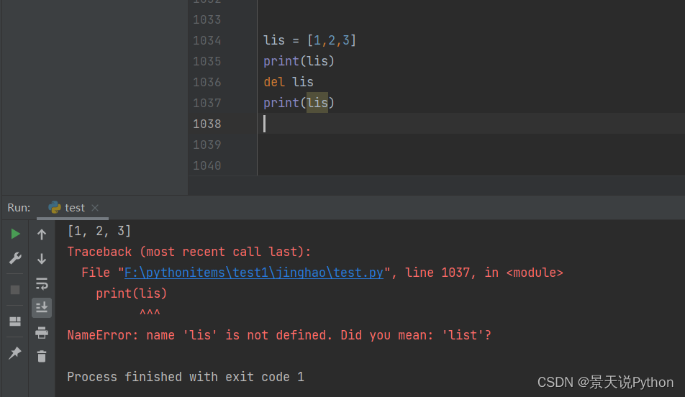Click print(lis) on line 1035
The height and width of the screenshot is (397, 685).
point(299,61)
